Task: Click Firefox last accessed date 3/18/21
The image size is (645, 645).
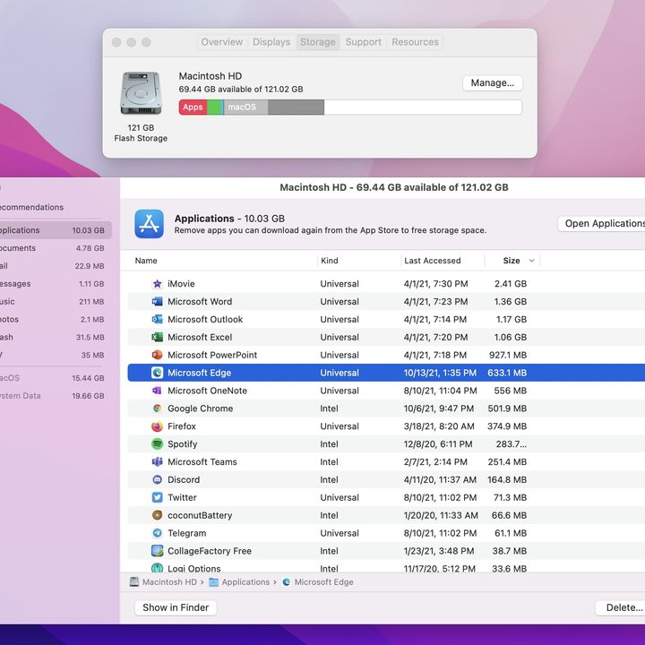Action: click(x=439, y=426)
